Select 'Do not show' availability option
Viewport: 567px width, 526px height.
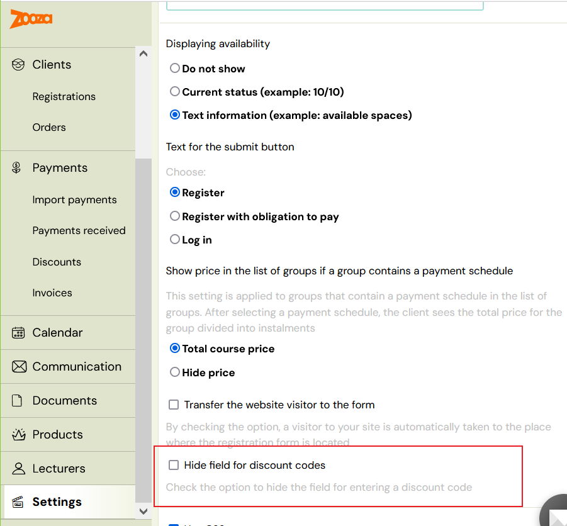tap(175, 68)
